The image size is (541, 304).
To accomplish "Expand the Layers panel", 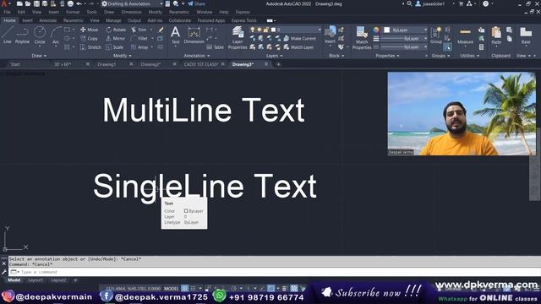I will (275, 56).
